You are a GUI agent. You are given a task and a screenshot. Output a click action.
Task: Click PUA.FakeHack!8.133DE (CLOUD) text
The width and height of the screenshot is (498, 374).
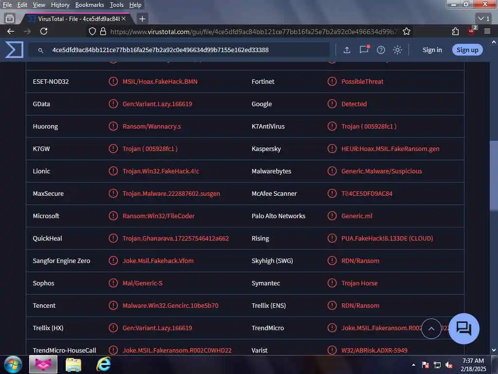pos(387,238)
